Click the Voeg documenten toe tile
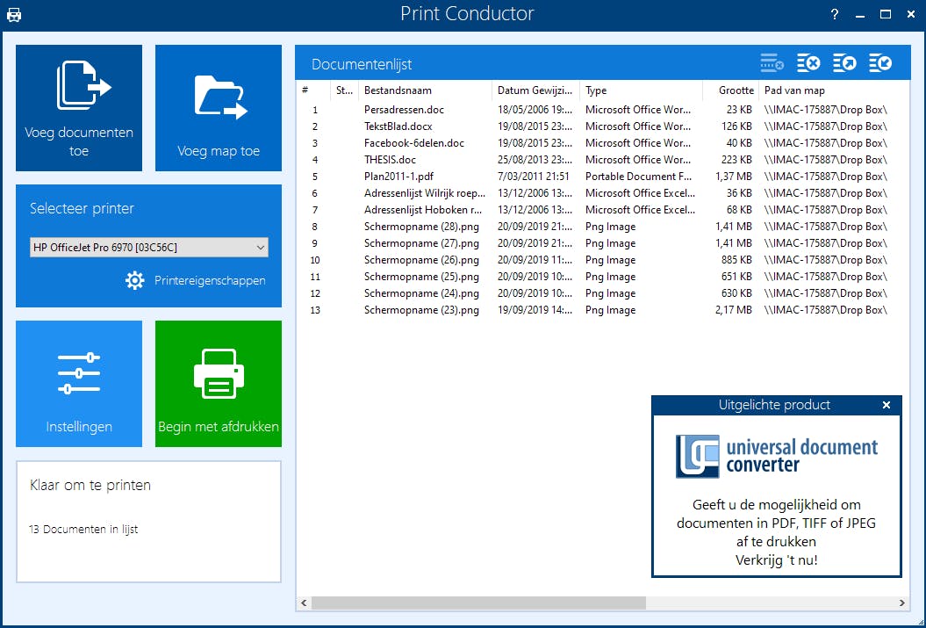926x628 pixels. tap(78, 108)
